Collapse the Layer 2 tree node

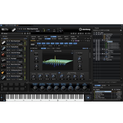[x=103, y=49]
